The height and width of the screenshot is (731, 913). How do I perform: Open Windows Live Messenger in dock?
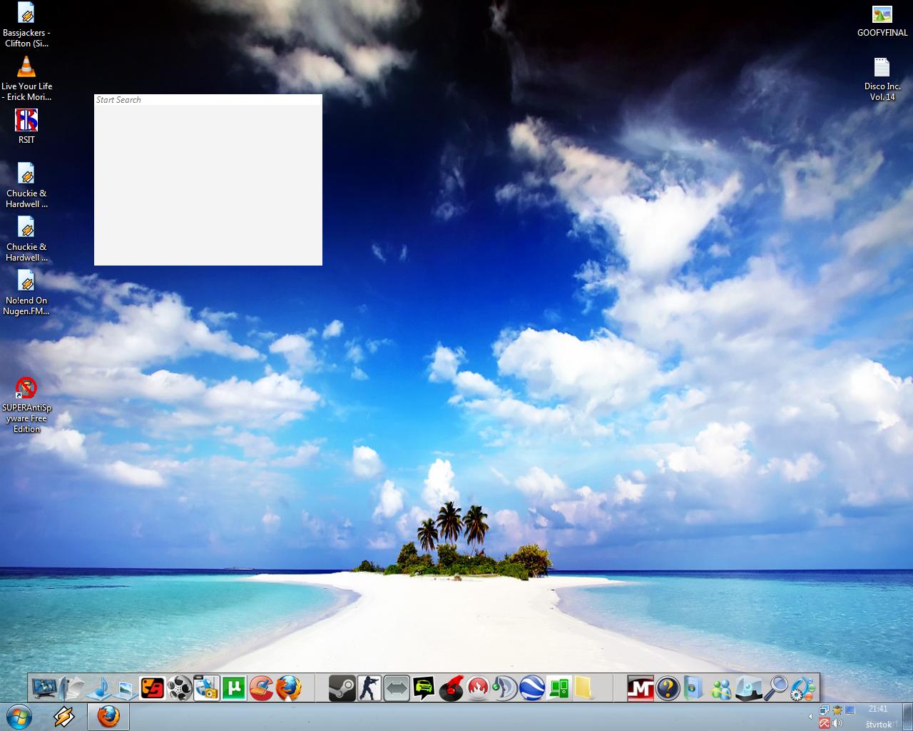coord(722,689)
